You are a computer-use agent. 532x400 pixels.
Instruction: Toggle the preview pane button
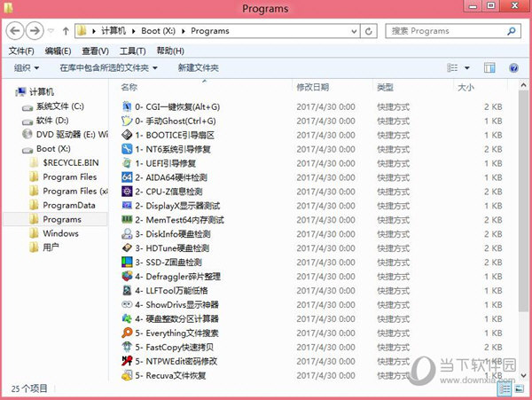pos(489,68)
